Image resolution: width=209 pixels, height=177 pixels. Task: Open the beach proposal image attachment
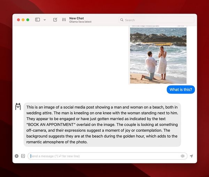(158, 55)
